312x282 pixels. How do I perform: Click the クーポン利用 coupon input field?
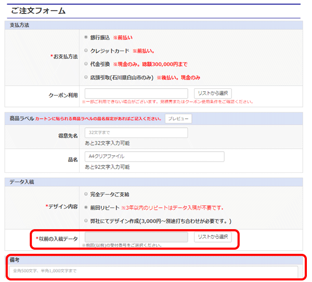tap(136, 93)
